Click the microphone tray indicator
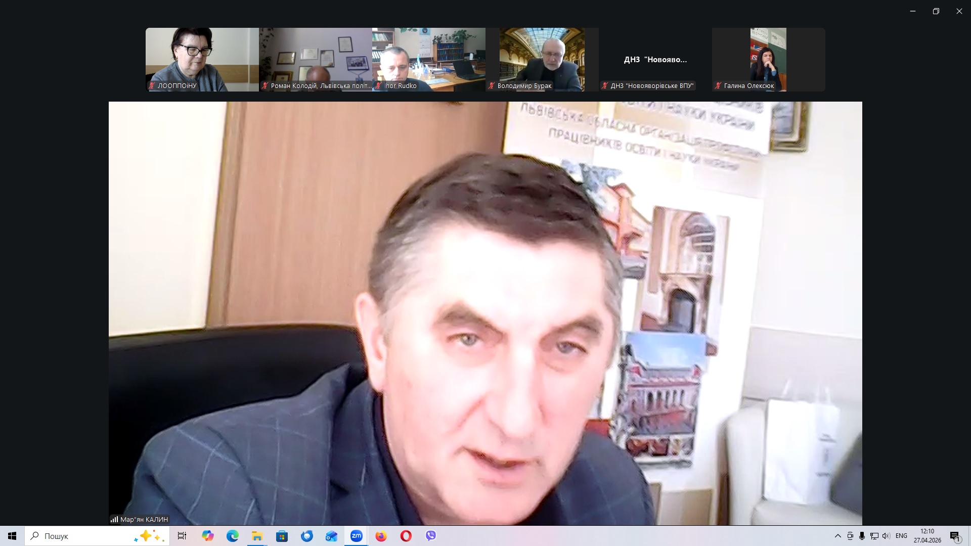This screenshot has width=971, height=546. pyautogui.click(x=862, y=536)
